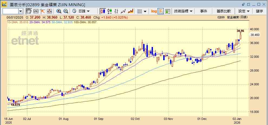Open the 日線 period dropdown
The image size is (268, 125).
(x=84, y=11)
